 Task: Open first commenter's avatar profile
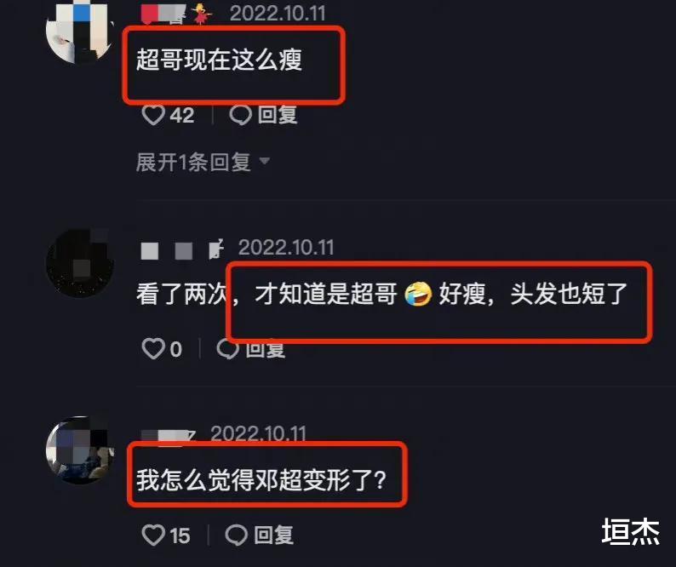pyautogui.click(x=80, y=30)
